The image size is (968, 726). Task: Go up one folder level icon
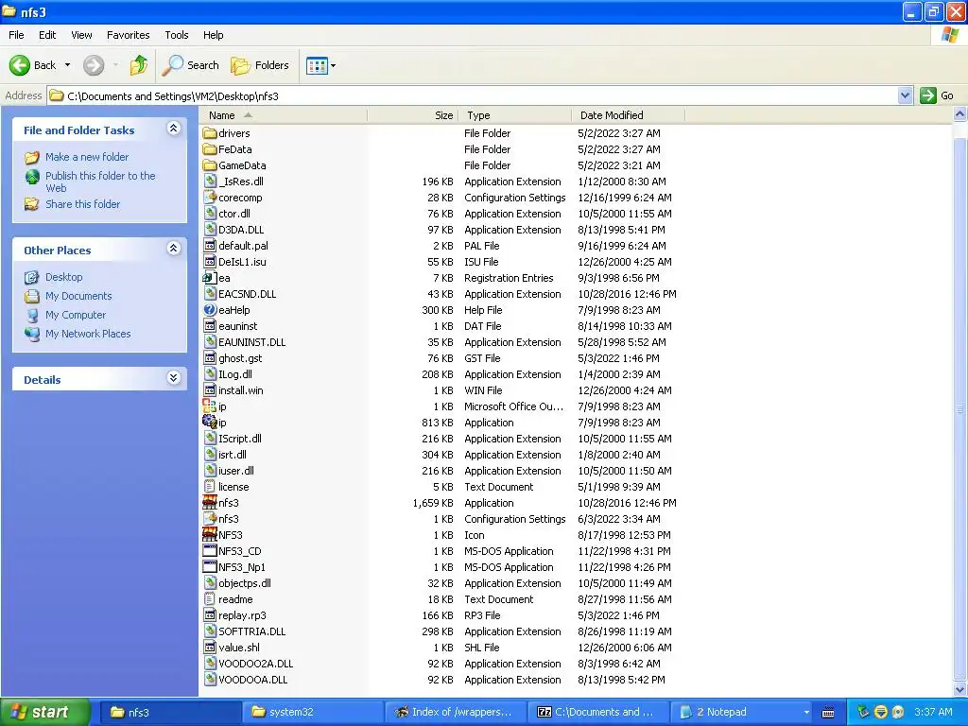138,65
